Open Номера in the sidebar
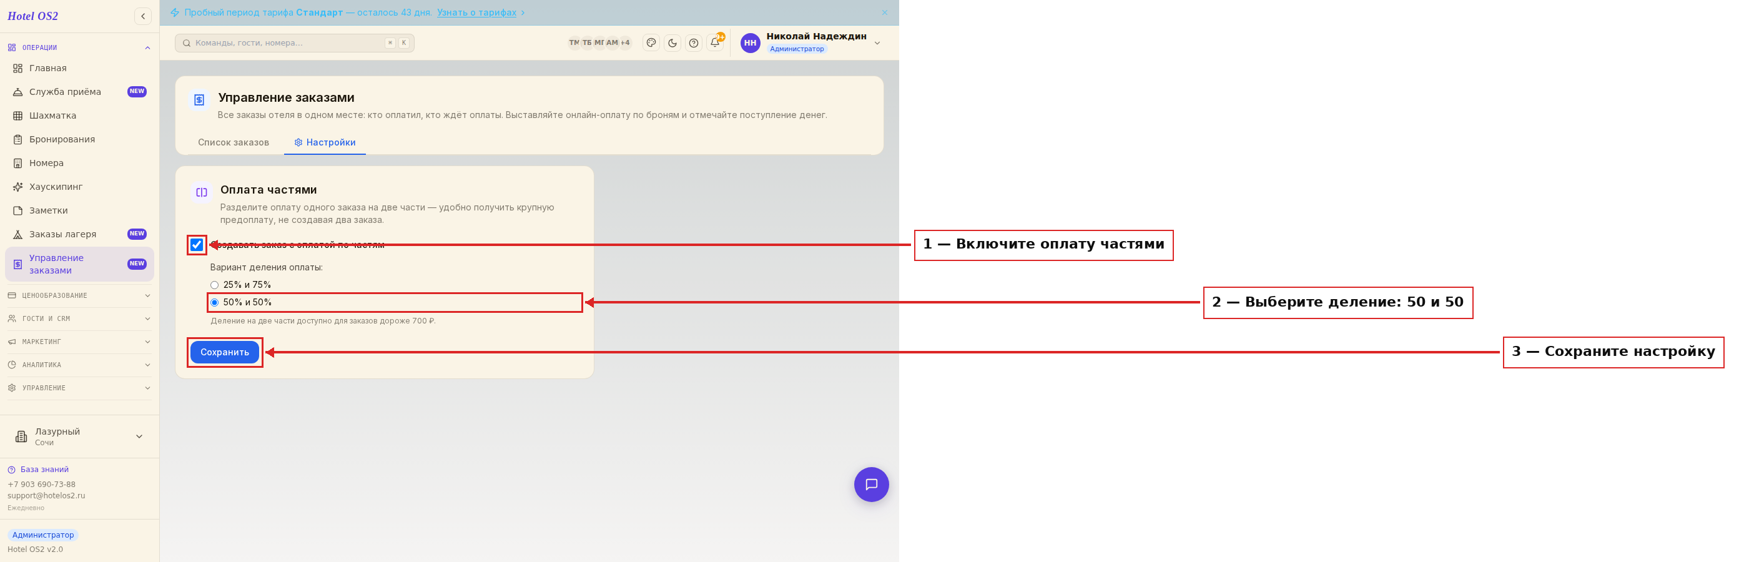This screenshot has width=1739, height=562. (80, 163)
